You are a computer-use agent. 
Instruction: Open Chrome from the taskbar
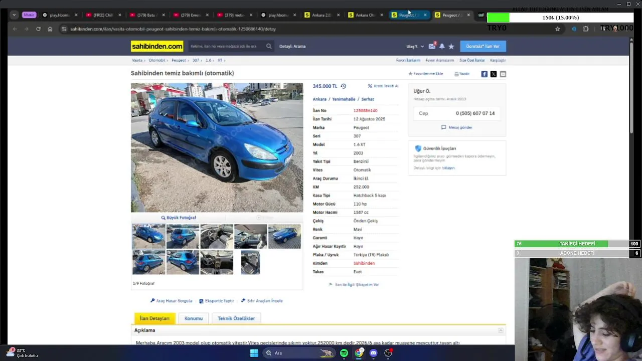tap(359, 353)
